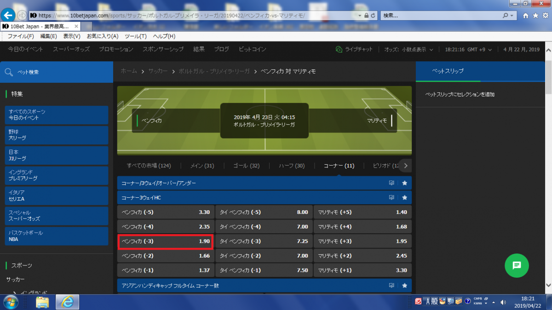Refresh the page using the address bar reload icon
This screenshot has width=552, height=310.
coord(373,15)
